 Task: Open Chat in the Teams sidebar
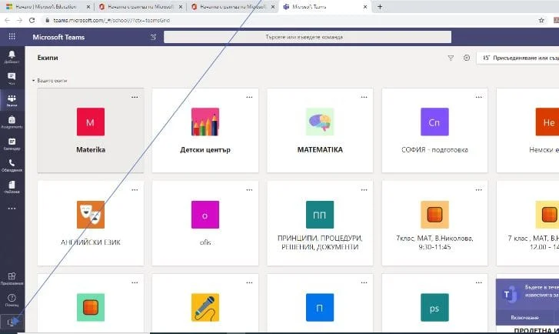[12, 78]
